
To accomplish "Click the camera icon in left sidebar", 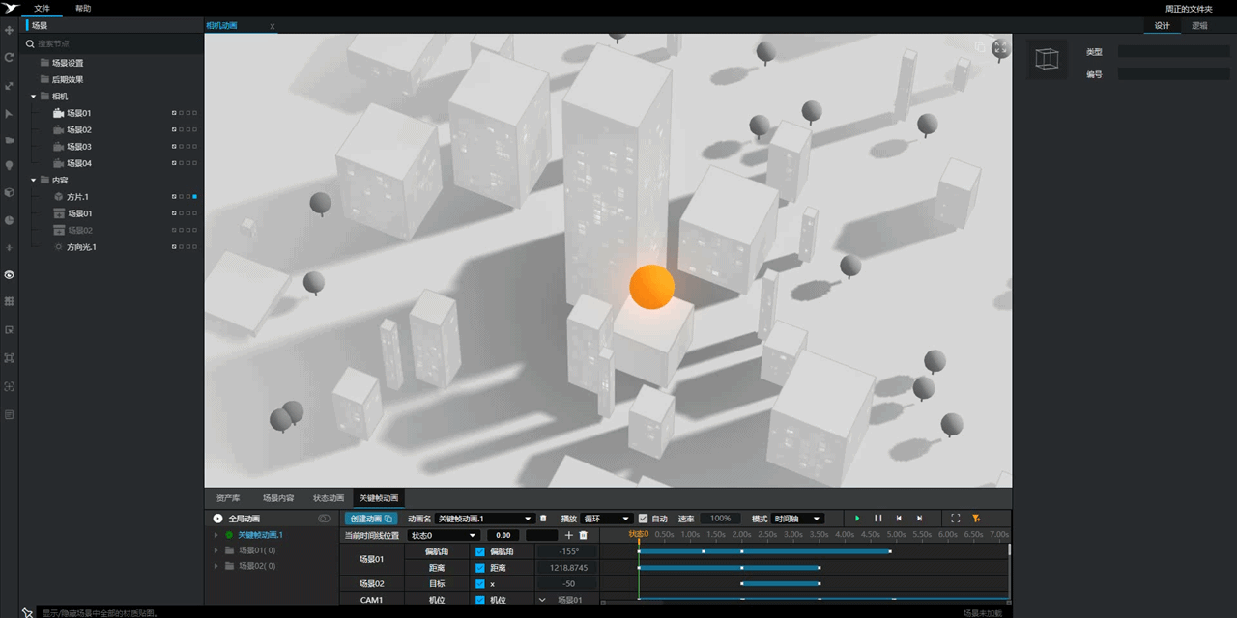I will click(10, 140).
